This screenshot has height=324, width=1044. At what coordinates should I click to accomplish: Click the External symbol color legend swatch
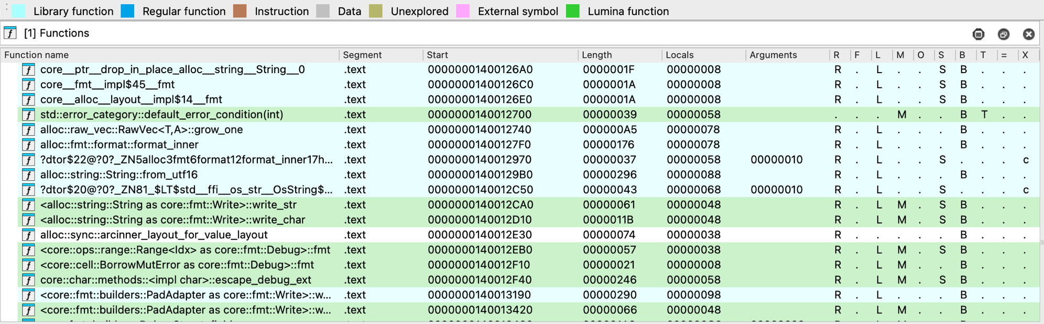[x=463, y=11]
